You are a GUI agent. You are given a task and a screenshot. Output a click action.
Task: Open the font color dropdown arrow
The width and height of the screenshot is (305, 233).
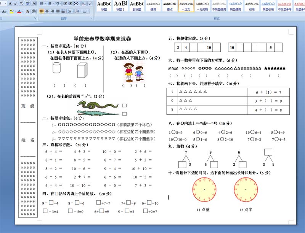(22, 11)
